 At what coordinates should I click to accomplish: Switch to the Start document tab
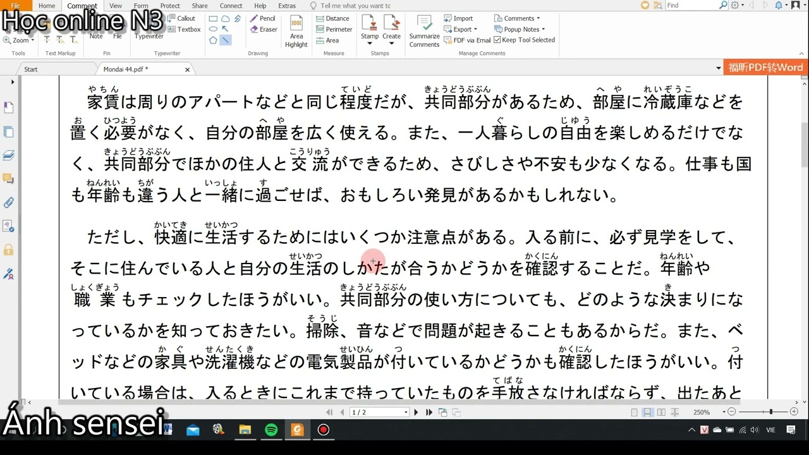coord(31,69)
